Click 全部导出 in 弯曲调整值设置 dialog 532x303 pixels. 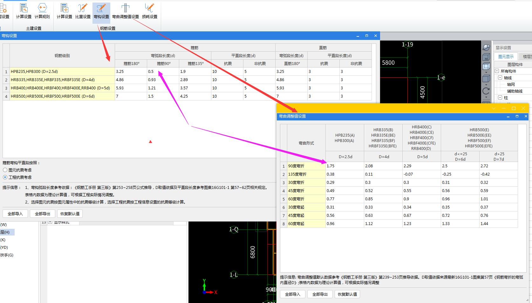tap(320, 294)
